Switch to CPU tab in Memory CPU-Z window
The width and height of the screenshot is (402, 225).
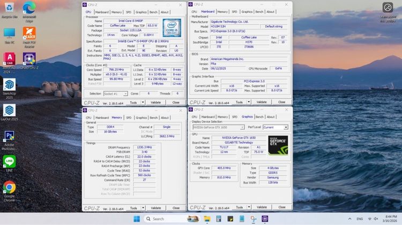coord(88,118)
